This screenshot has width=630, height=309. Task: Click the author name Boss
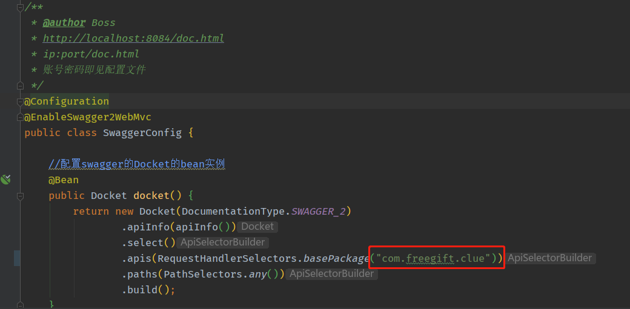[x=103, y=22]
